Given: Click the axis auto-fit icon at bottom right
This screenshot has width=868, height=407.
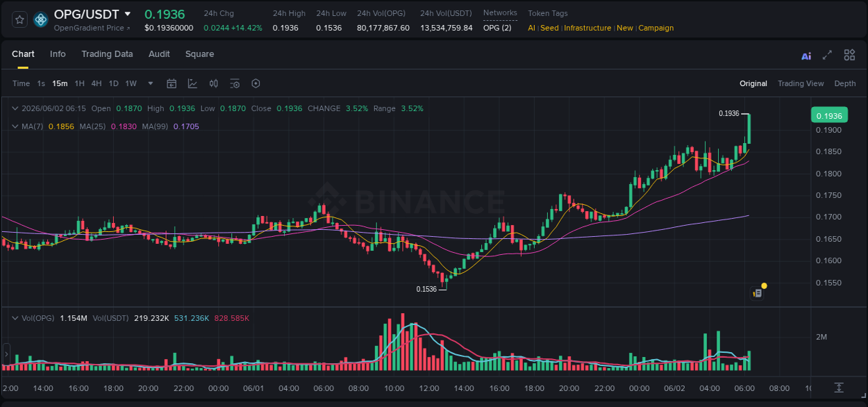Looking at the screenshot, I should tap(839, 387).
